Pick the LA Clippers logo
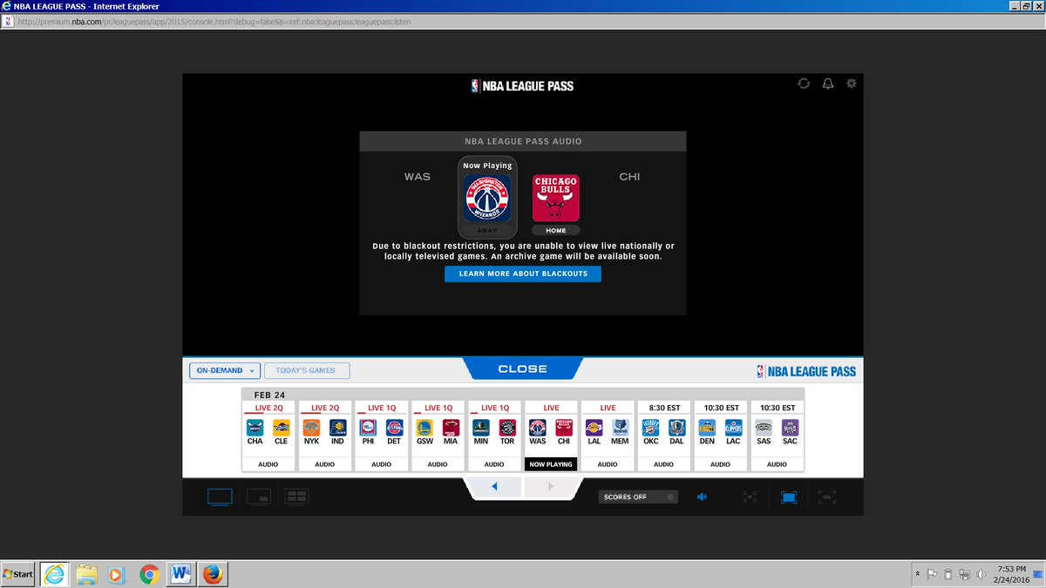1046x588 pixels. (733, 428)
